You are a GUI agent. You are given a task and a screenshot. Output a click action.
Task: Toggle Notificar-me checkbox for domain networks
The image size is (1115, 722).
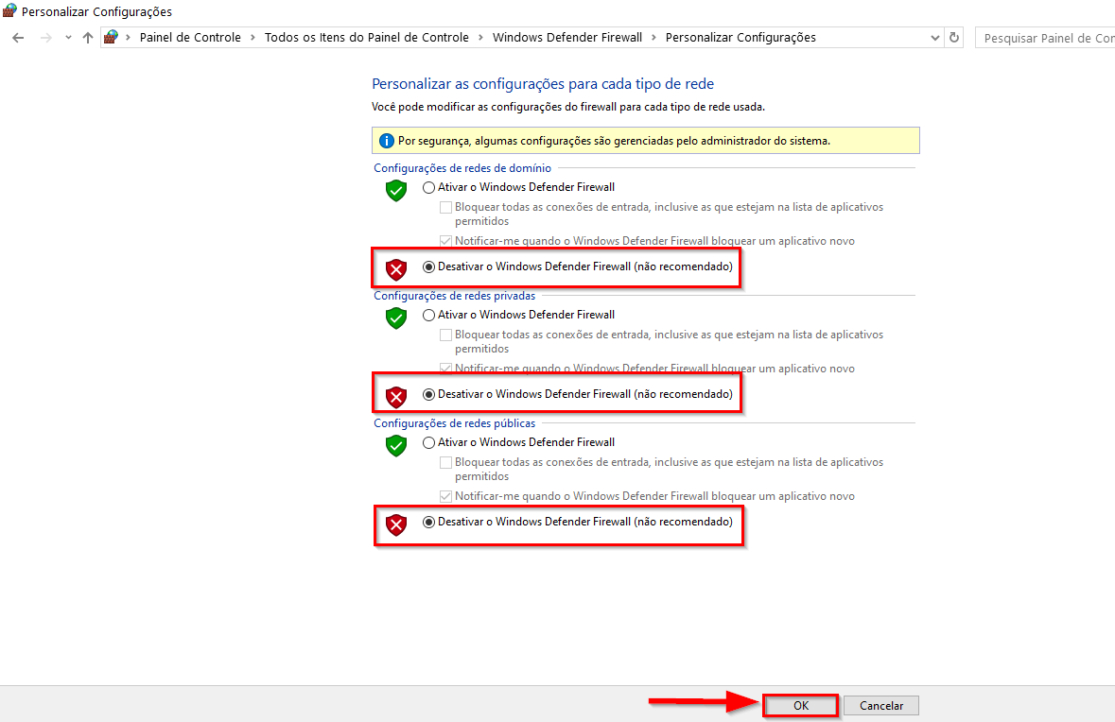coord(445,241)
